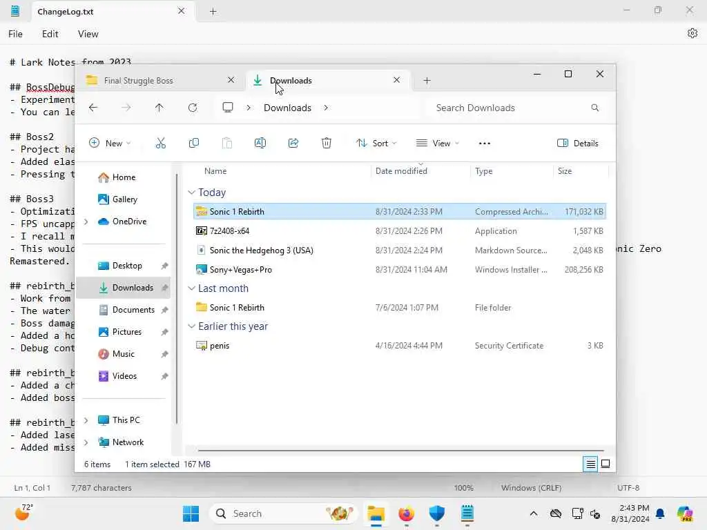
Task: Collapse the Earlier this year group
Action: 192,326
